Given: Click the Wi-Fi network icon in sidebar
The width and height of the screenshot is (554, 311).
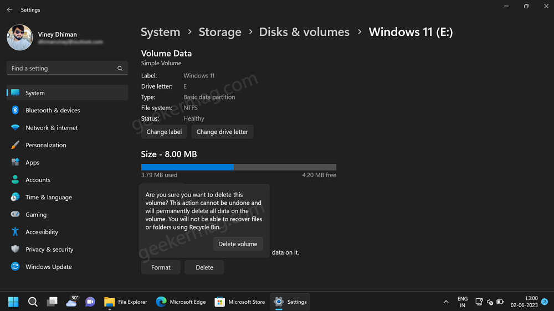Looking at the screenshot, I should [x=15, y=127].
